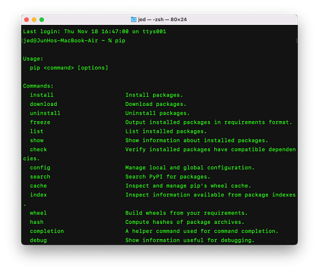This screenshot has height=273, width=319.
Task: Click the window title 'jed — -zsh — 80×24'
Action: pyautogui.click(x=163, y=20)
